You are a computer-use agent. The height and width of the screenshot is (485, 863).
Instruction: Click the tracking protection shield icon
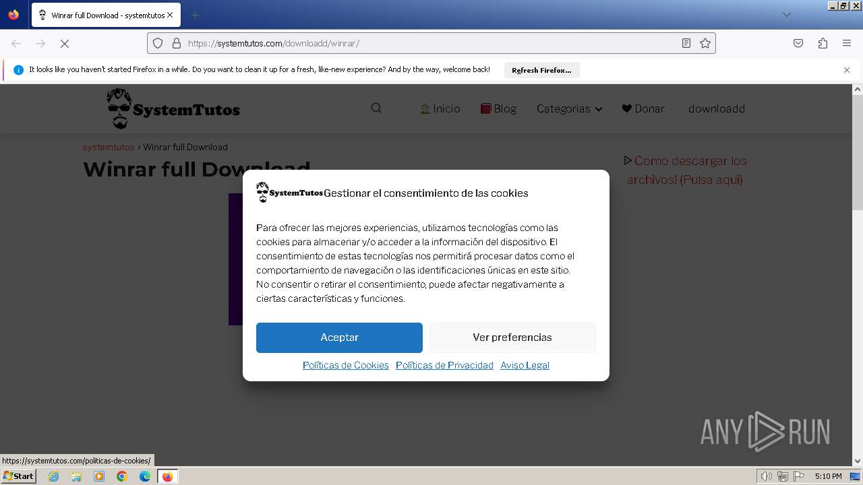158,43
